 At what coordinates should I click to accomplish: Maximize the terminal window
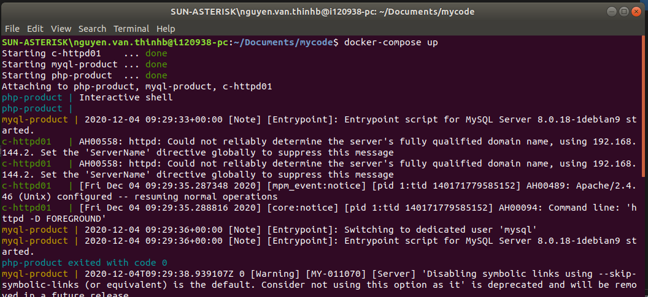pyautogui.click(x=624, y=12)
